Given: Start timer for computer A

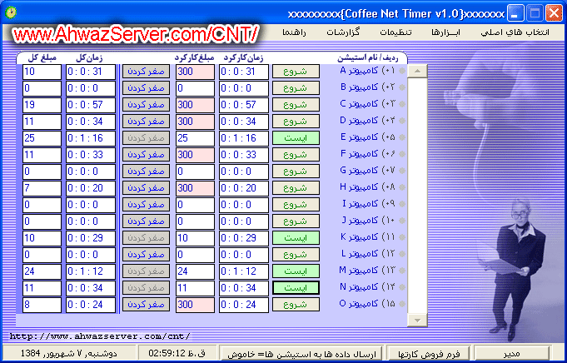Looking at the screenshot, I should pos(296,72).
